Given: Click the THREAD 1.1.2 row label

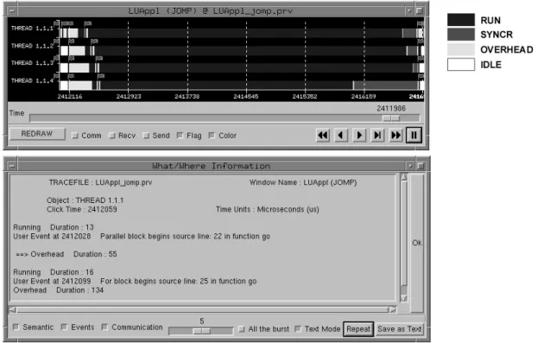Looking at the screenshot, I should (x=32, y=46).
